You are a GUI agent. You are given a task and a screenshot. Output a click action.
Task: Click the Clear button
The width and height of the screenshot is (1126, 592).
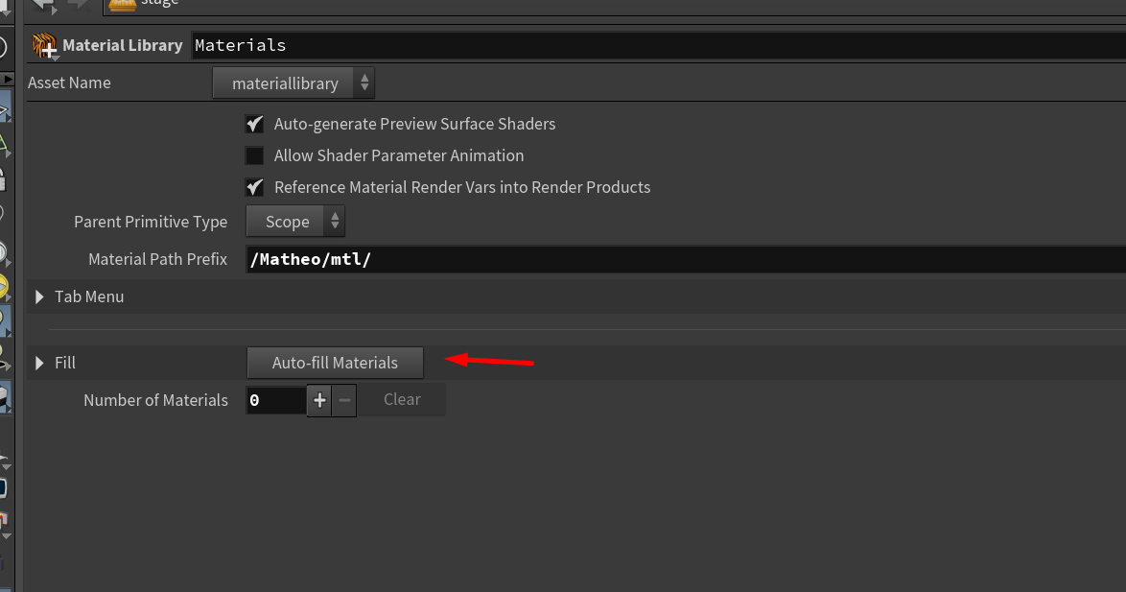pos(402,400)
